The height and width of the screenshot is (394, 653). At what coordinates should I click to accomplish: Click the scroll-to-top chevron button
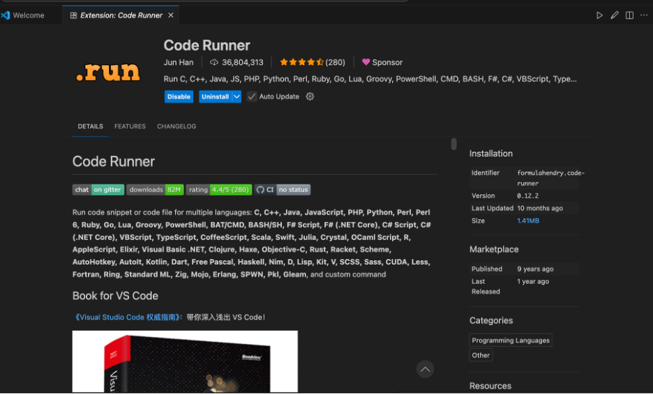tap(425, 369)
